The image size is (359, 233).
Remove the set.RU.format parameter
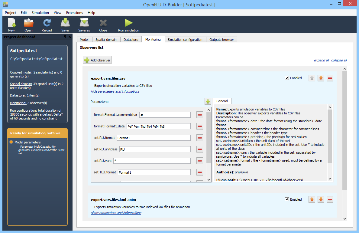(200, 138)
